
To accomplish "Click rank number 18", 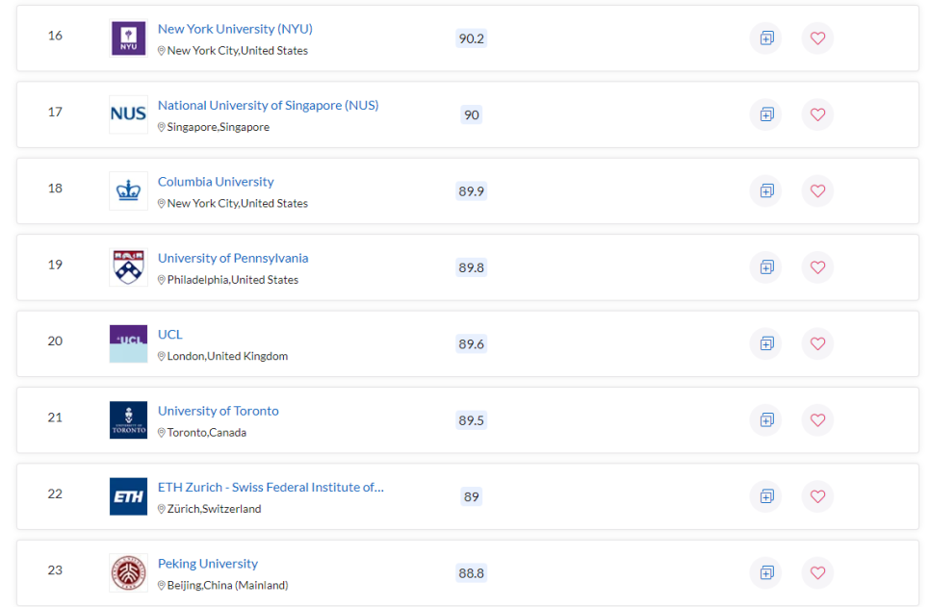I will pos(55,189).
